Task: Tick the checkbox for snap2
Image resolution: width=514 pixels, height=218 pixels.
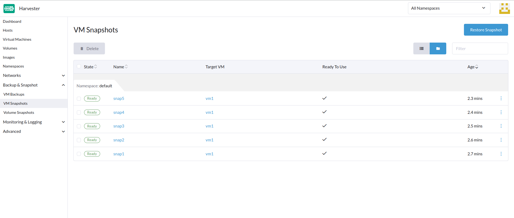Action: (x=79, y=140)
